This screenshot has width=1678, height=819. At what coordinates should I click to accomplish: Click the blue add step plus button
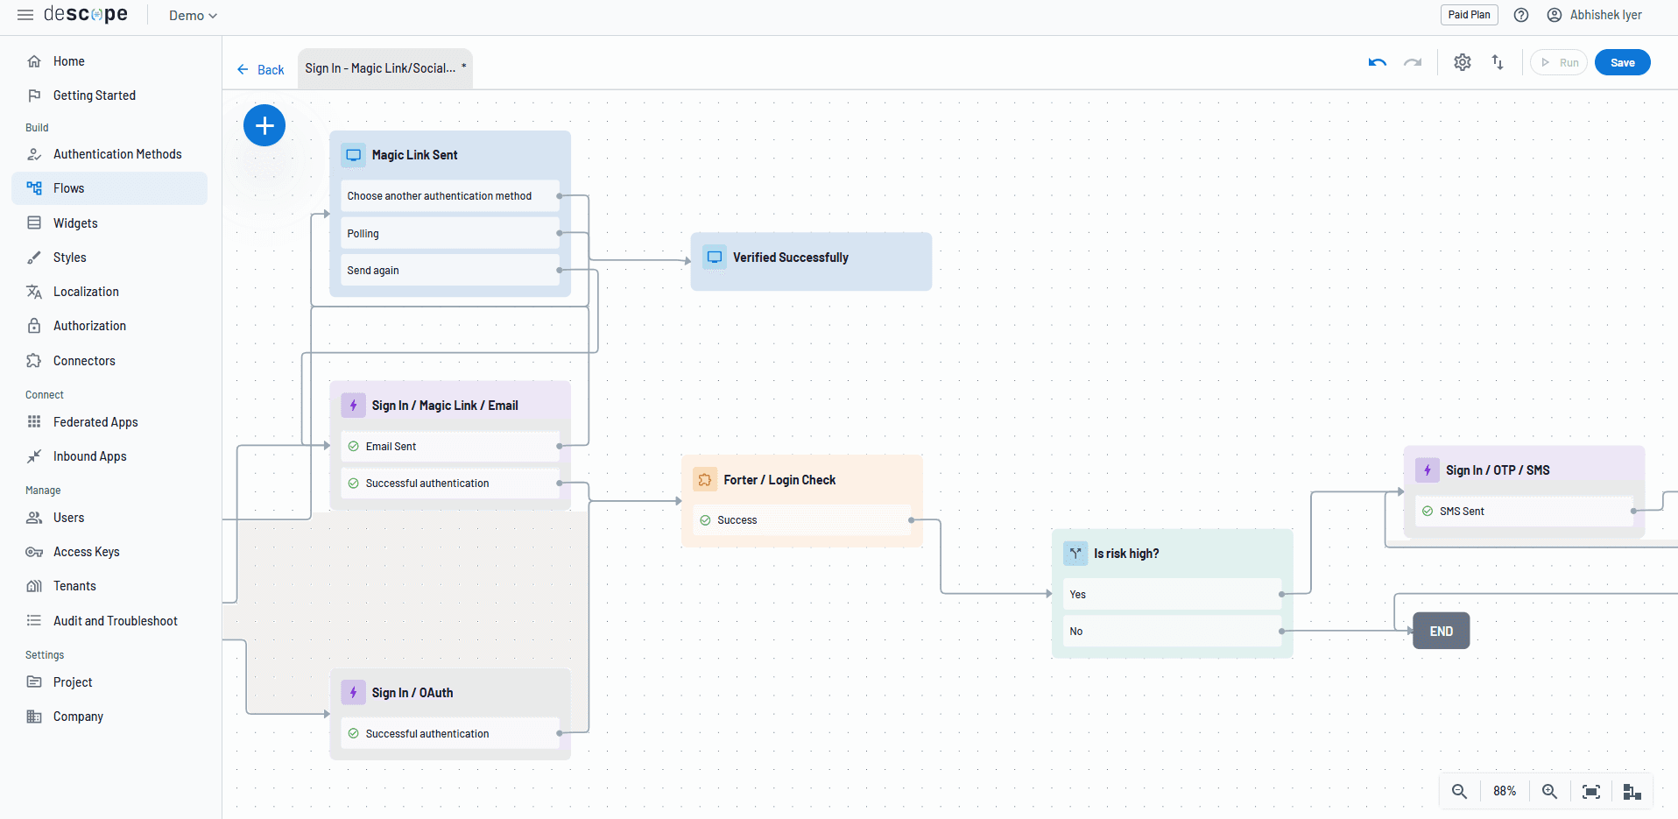click(264, 125)
